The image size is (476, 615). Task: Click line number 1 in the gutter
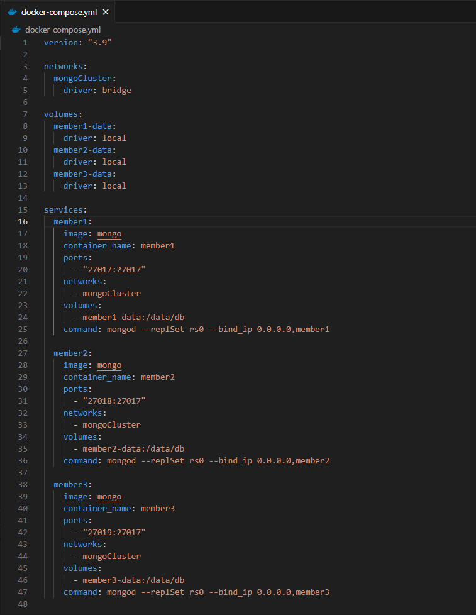point(25,42)
